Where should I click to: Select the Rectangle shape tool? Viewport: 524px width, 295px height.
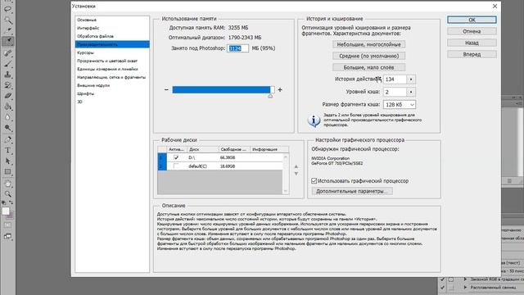pyautogui.click(x=7, y=171)
